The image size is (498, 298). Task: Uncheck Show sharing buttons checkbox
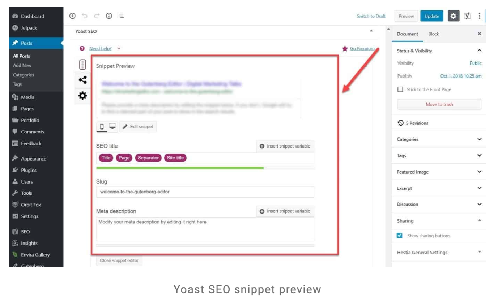click(400, 236)
